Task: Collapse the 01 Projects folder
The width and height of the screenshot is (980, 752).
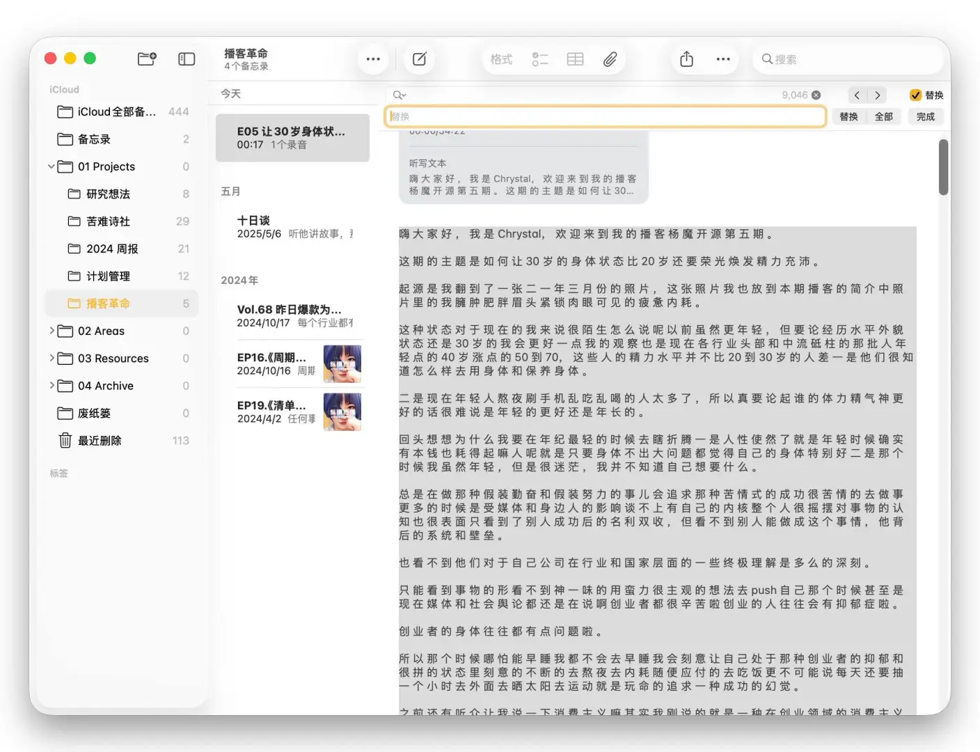Action: pyautogui.click(x=51, y=166)
